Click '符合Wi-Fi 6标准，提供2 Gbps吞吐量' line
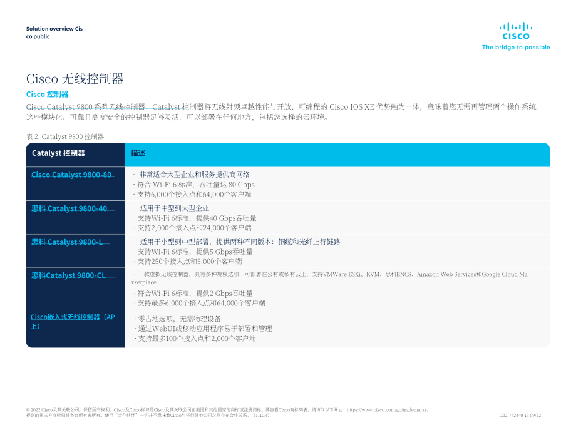576x445 pixels. pyautogui.click(x=195, y=294)
